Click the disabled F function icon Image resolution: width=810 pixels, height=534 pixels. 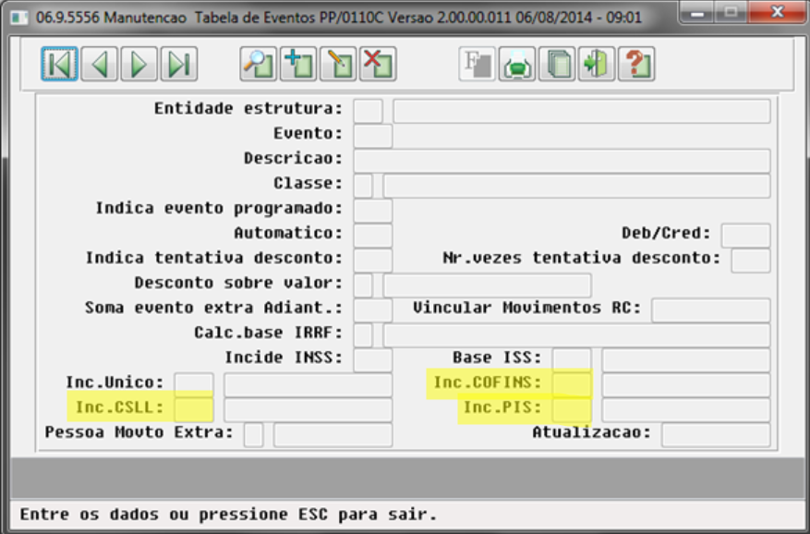477,64
